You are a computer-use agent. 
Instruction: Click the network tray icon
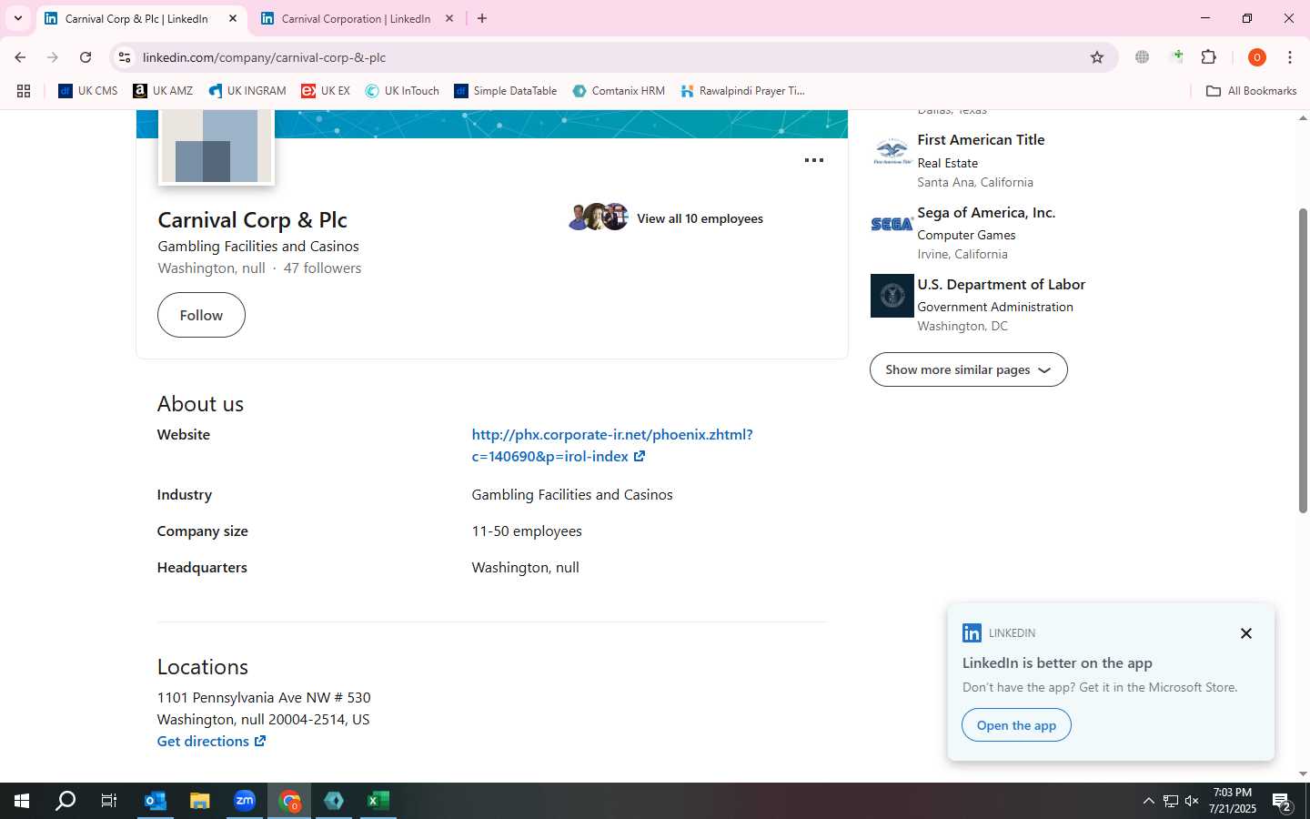point(1170,801)
